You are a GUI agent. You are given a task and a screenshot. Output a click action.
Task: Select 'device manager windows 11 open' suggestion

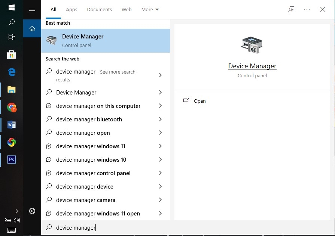click(106, 213)
